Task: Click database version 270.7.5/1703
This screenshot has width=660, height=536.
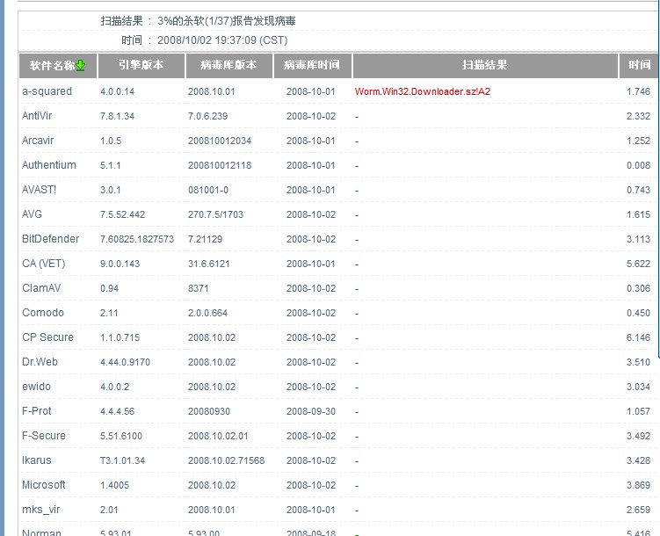Action: click(x=215, y=215)
